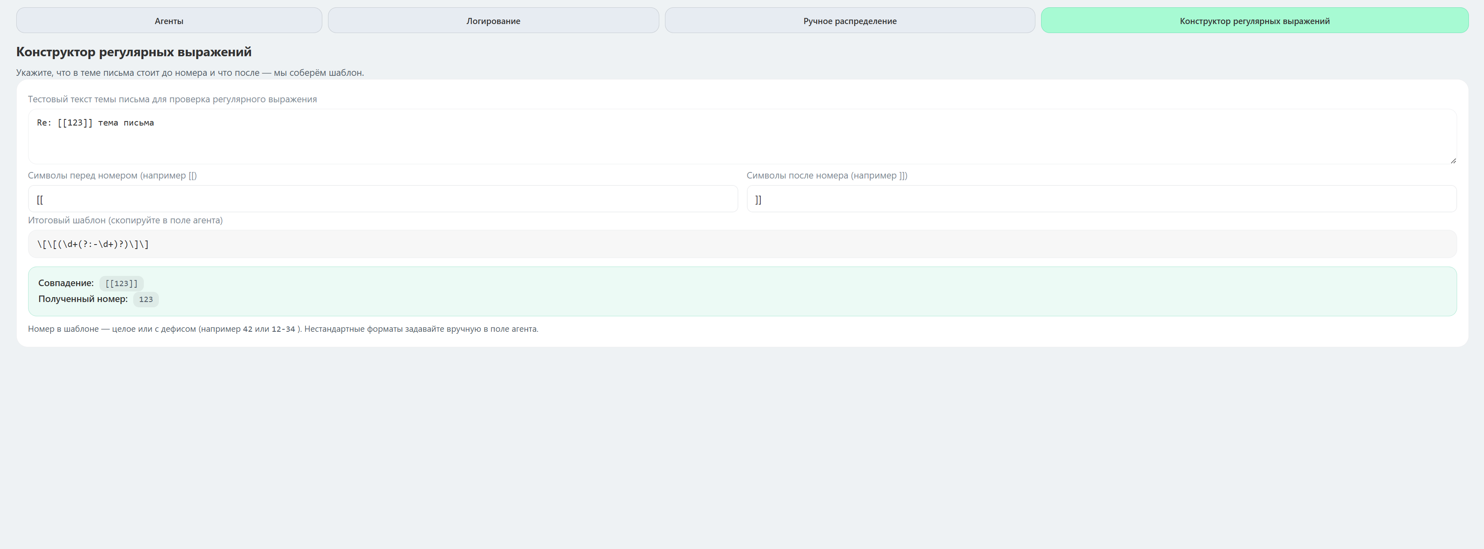This screenshot has height=549, width=1484.
Task: Click the Символы перед номером label
Action: [x=112, y=176]
